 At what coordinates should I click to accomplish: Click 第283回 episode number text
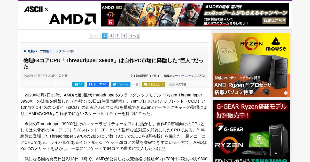68,51
